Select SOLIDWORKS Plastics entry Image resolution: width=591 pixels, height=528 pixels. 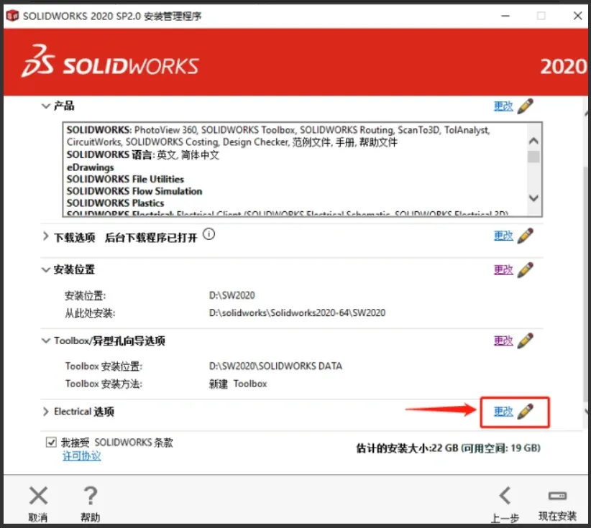pos(115,203)
